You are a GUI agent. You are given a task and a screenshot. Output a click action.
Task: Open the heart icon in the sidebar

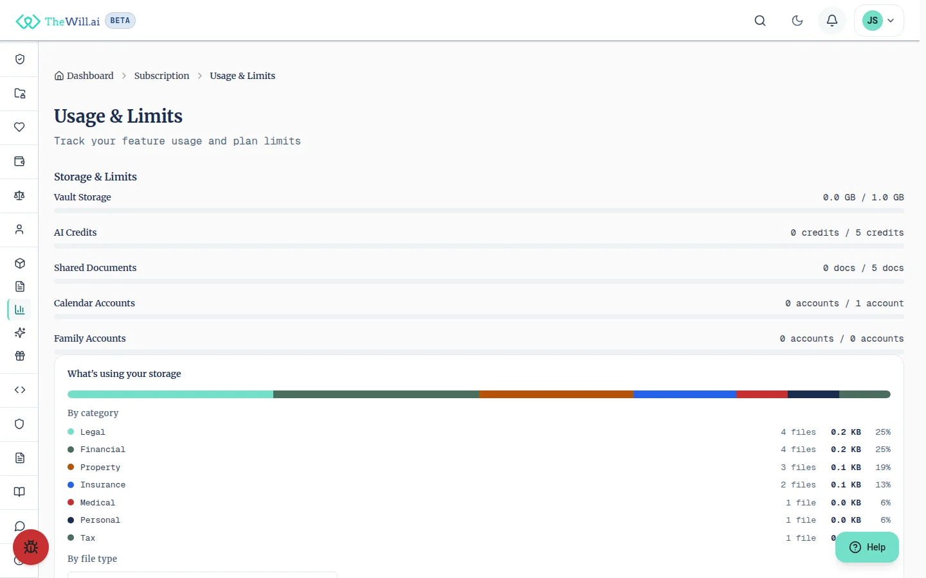pyautogui.click(x=19, y=127)
